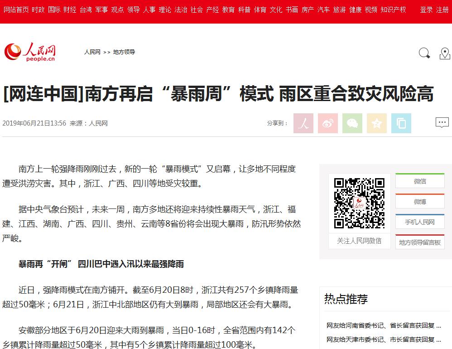452x349 pixels.
Task: Open the comments speech bubble icon
Action: click(x=442, y=122)
